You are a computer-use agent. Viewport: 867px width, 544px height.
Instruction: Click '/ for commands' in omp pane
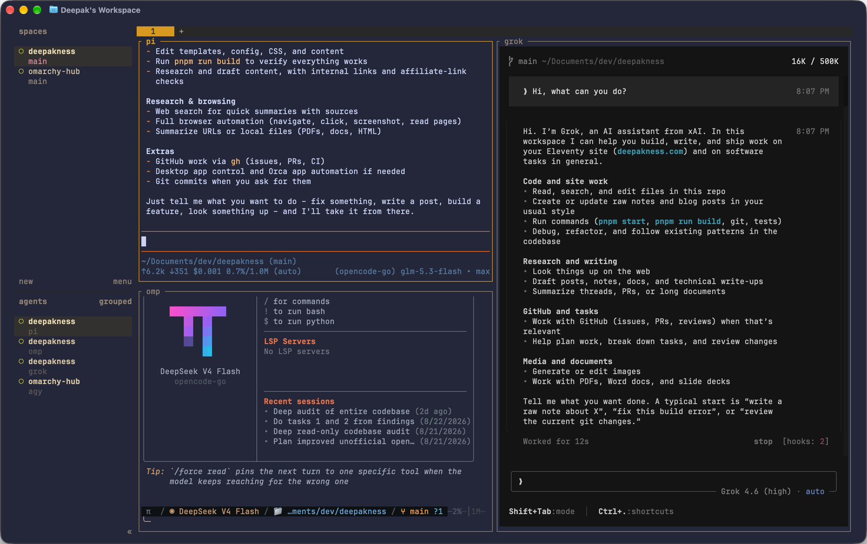point(297,302)
